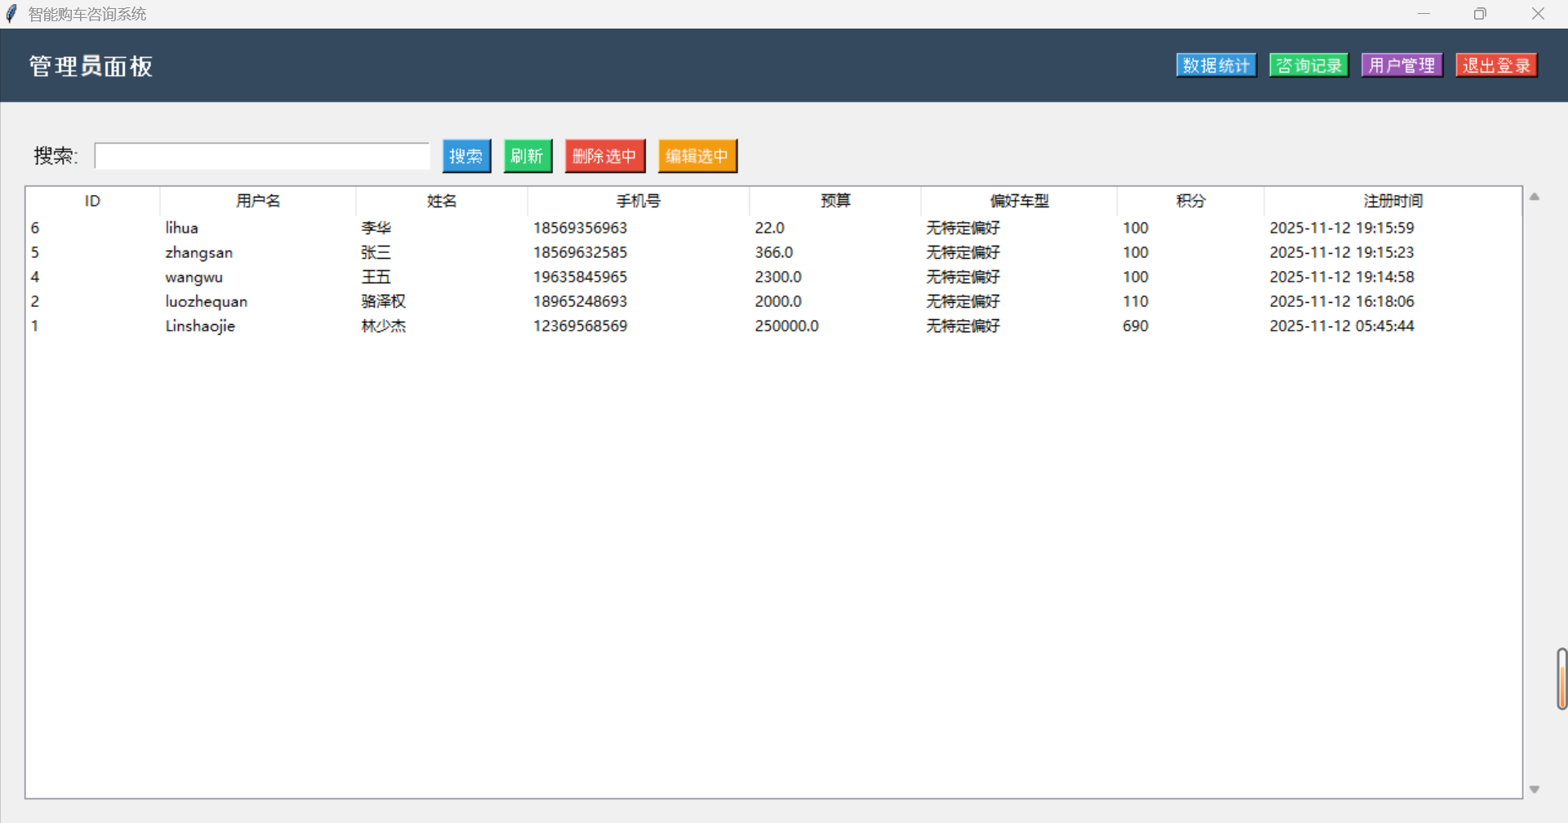Image resolution: width=1568 pixels, height=823 pixels.
Task: Open the 数据统计 panel
Action: 1216,65
